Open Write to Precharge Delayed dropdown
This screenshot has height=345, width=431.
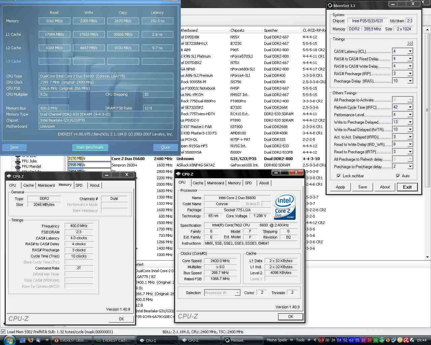pos(410,122)
